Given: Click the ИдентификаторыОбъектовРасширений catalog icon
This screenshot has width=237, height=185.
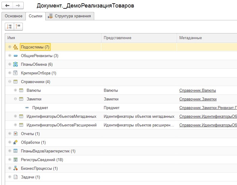Looking at the screenshot, I should click(x=21, y=125).
